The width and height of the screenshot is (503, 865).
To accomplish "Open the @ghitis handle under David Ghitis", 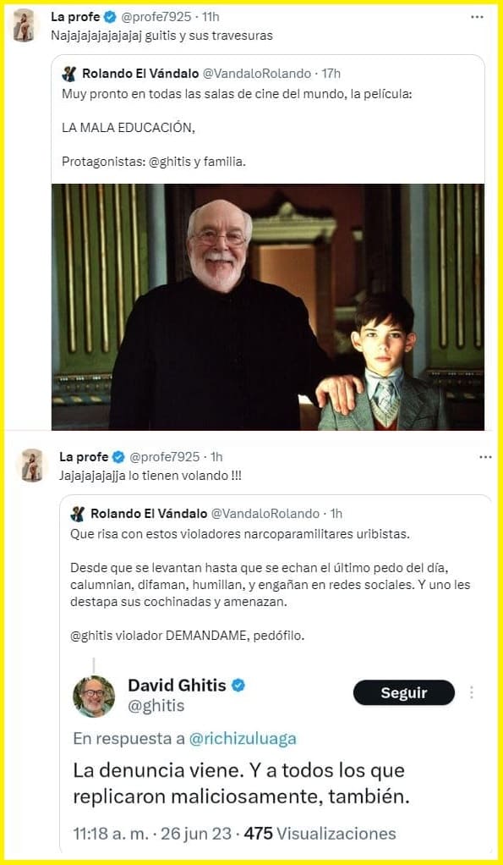I will coord(156,706).
